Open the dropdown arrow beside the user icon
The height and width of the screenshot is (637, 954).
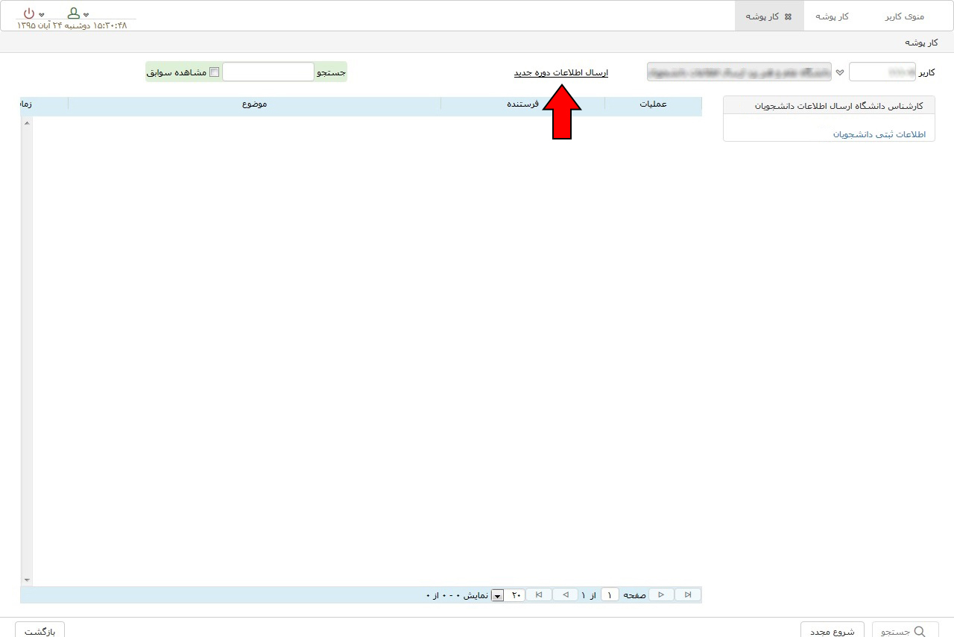click(x=86, y=15)
